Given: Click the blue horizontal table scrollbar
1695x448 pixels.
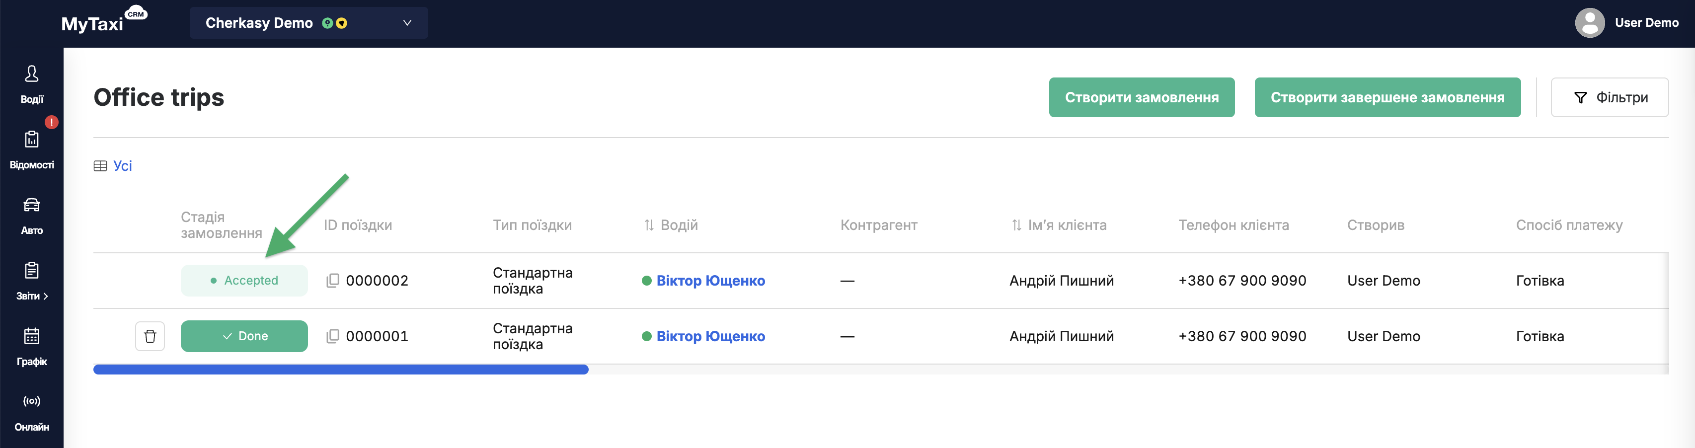Looking at the screenshot, I should tap(341, 370).
